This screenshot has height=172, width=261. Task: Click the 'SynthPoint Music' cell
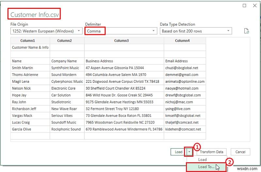click(x=67, y=68)
